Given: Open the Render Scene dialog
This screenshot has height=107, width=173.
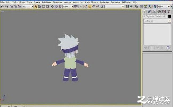Looking at the screenshot, I should click(x=155, y=6).
